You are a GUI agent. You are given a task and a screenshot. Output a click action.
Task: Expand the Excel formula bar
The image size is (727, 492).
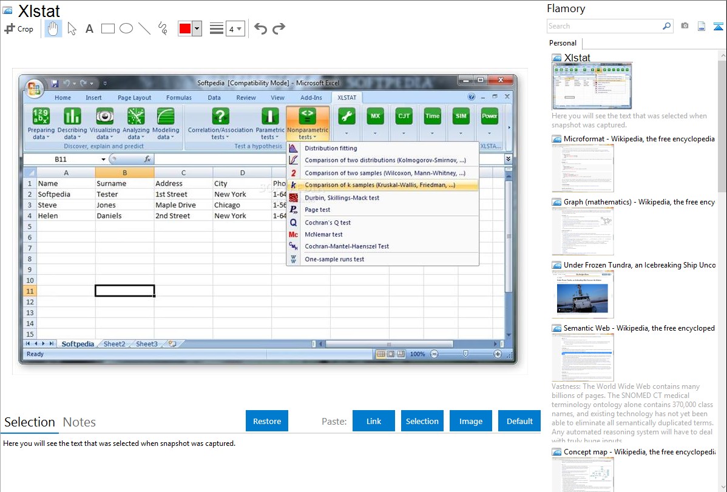click(x=508, y=158)
